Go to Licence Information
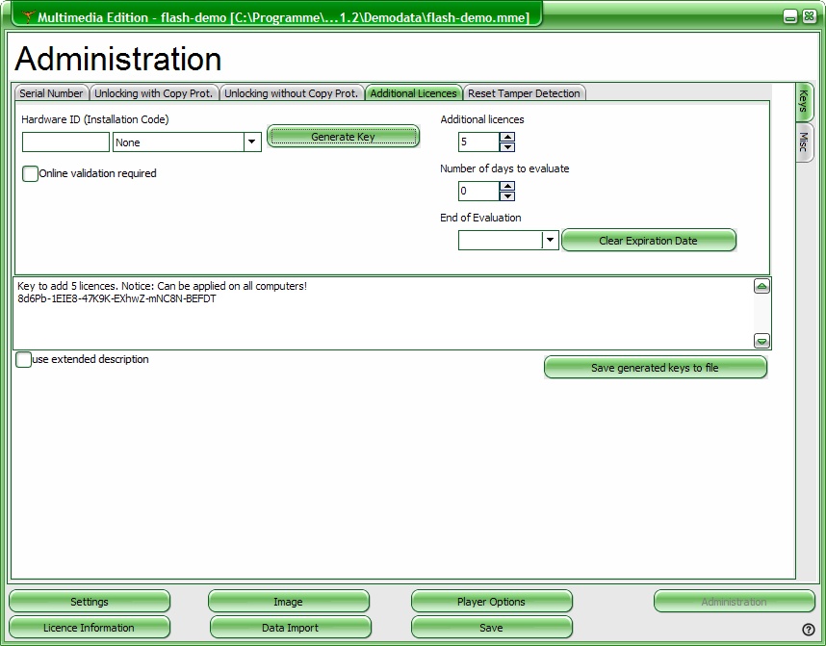826x646 pixels. coord(89,628)
